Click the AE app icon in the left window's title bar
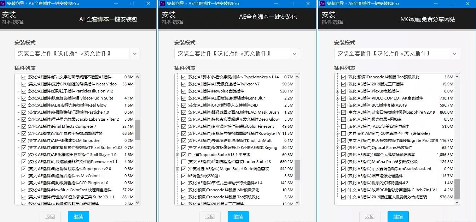Image resolution: width=476 pixels, height=222 pixels. coord(3,4)
